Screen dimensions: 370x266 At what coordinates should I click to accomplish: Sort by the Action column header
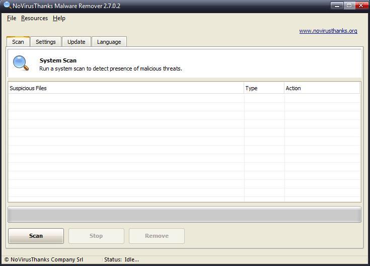tap(322, 88)
